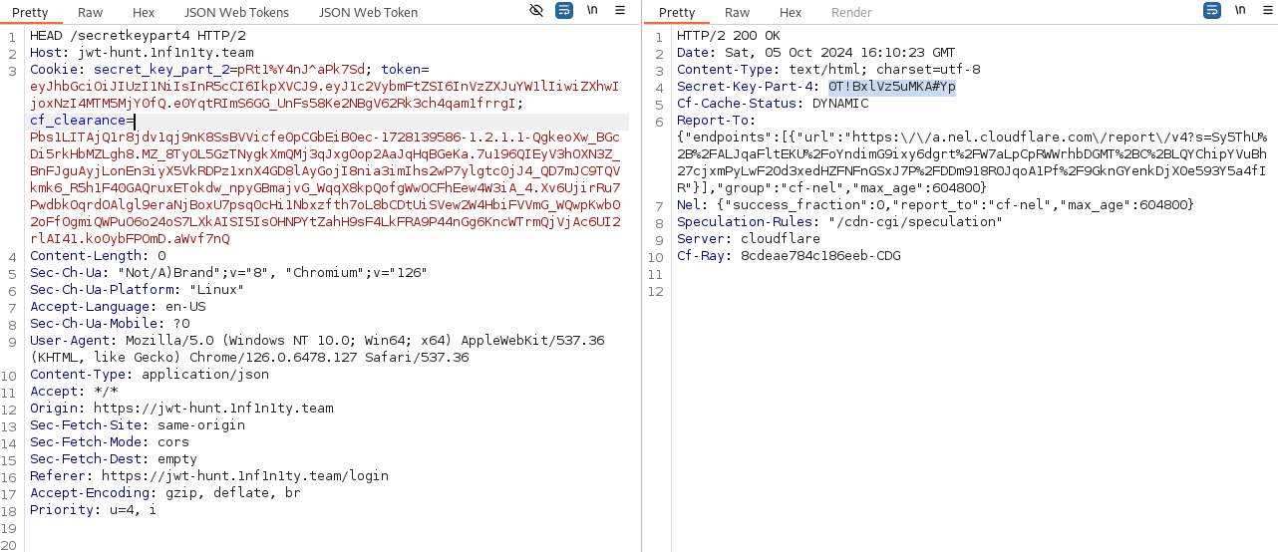Screen dimensions: 1278x552
Task: Toggle word wrap in the response panel
Action: [1212, 11]
